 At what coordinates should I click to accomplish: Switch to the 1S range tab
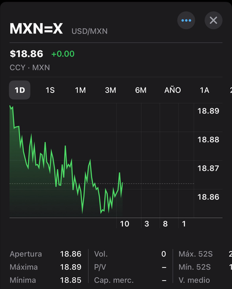click(x=50, y=90)
